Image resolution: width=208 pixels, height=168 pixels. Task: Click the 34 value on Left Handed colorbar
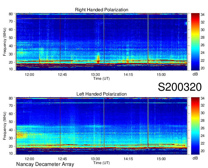coord(202,98)
